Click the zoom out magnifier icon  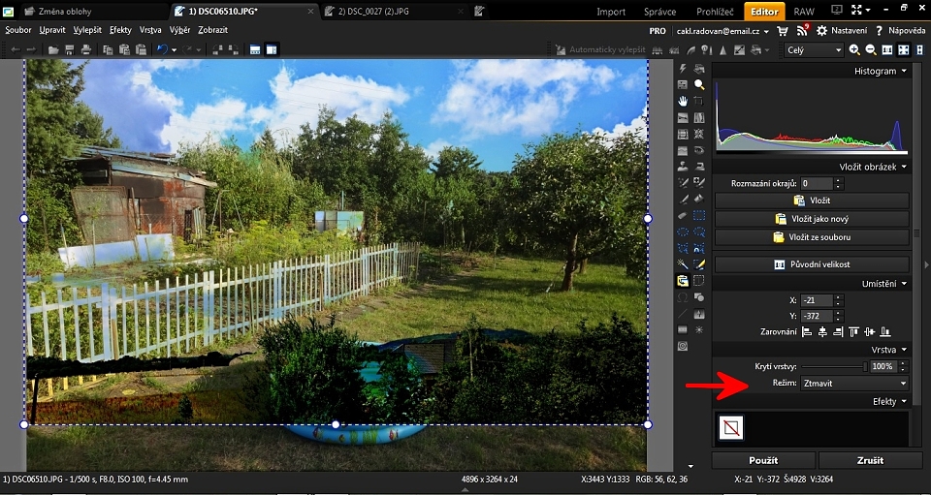pyautogui.click(x=870, y=50)
